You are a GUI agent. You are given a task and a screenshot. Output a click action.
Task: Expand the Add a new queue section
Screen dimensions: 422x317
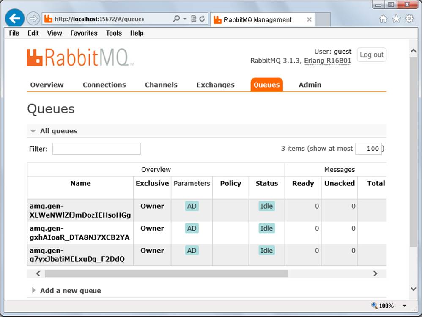point(71,291)
